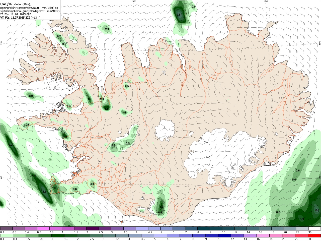Image resolution: width=321 pixels, height=241 pixels.
Task: Select the rigning/skúrir legend description line
Action: point(29,8)
